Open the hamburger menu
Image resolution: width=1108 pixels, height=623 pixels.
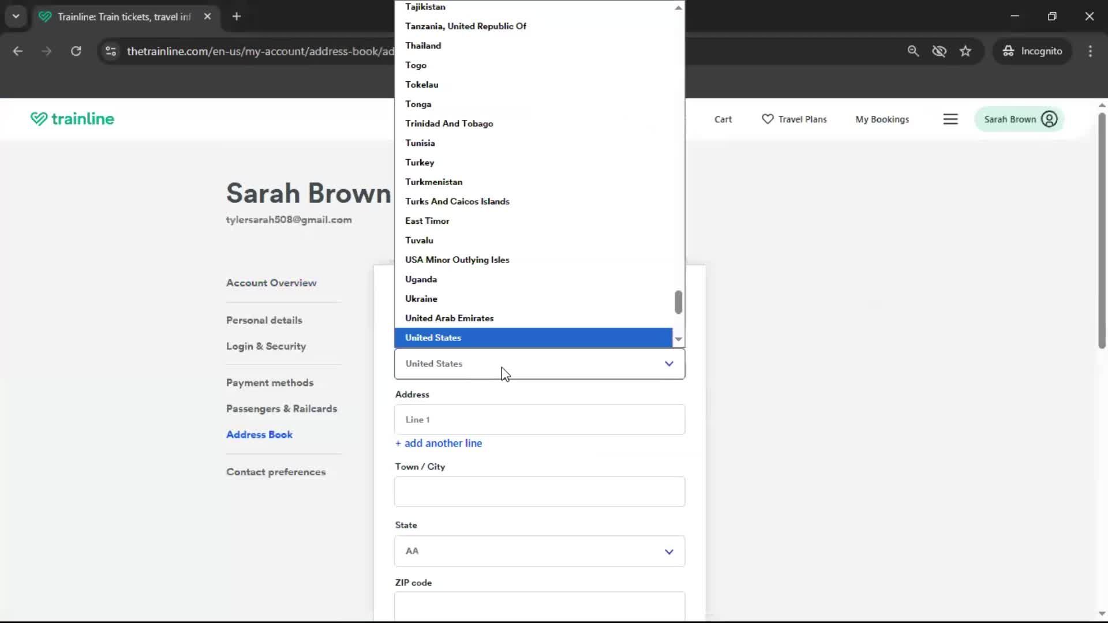point(950,119)
